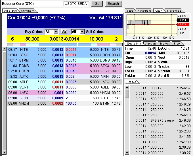Switch to the Auction tab

150,43
